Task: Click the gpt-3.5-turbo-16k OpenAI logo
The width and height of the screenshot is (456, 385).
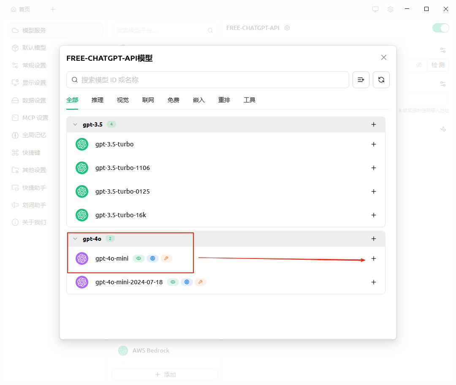Action: pos(82,215)
